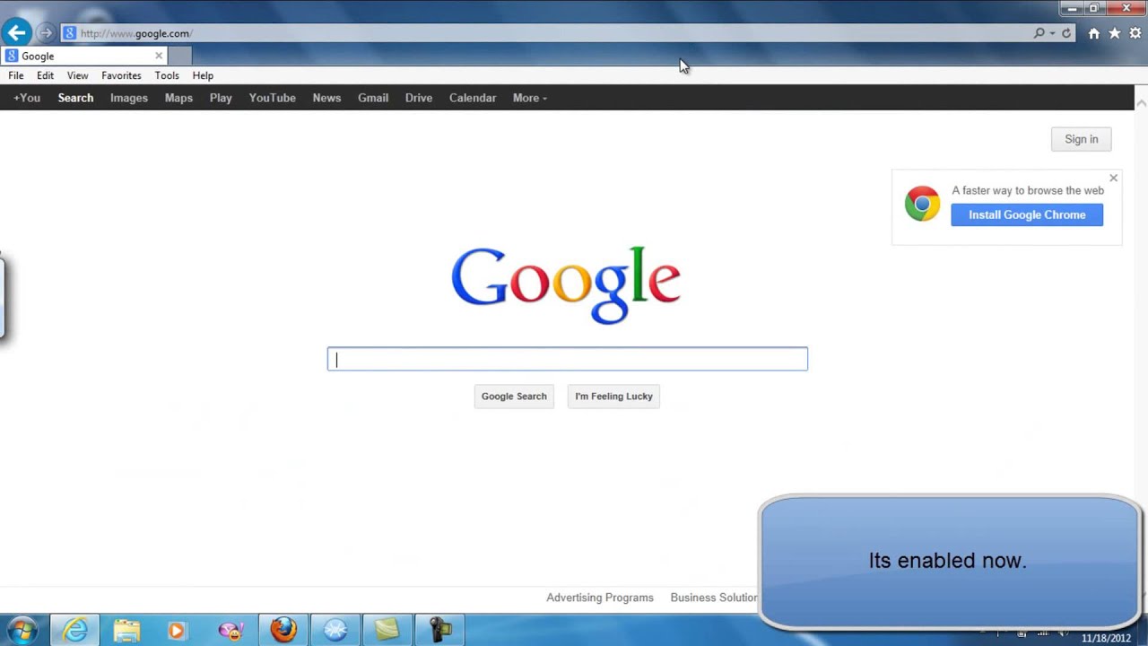Close the Google tab with its X
This screenshot has width=1148, height=646.
click(159, 56)
